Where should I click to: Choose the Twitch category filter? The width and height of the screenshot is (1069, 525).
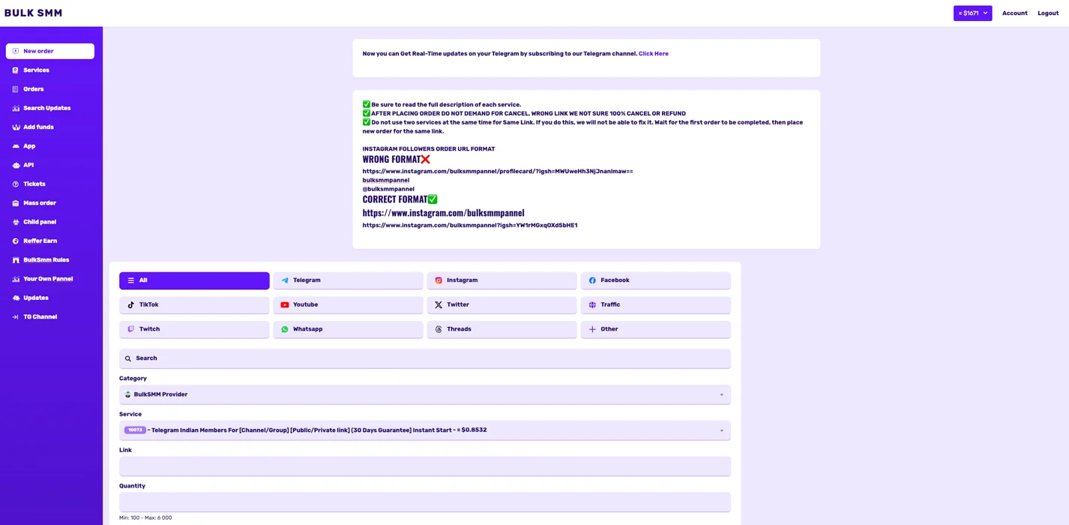click(194, 329)
